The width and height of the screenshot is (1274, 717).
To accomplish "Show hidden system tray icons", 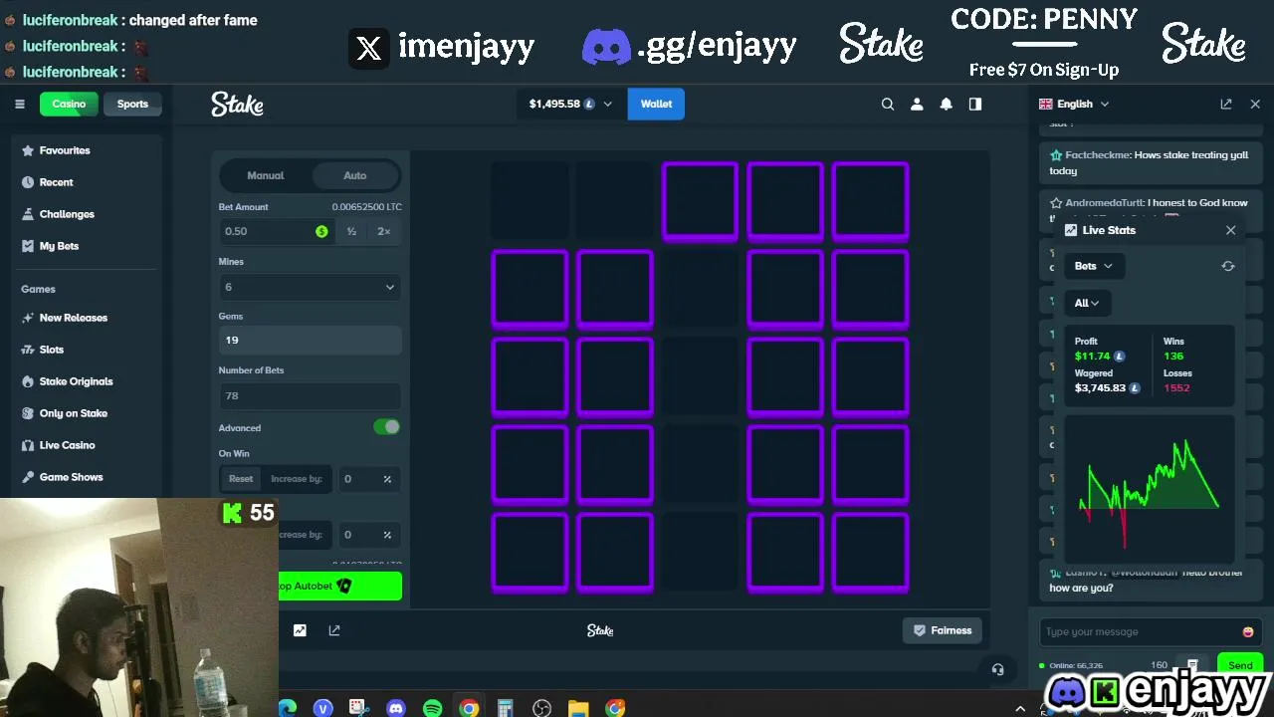I will point(1019,708).
